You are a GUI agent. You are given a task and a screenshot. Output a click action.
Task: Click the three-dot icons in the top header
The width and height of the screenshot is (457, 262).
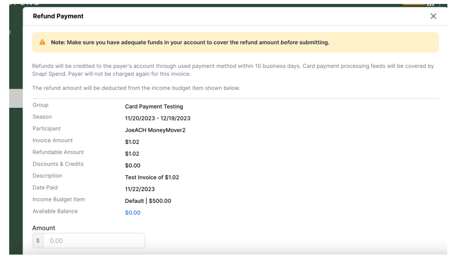[431, 4]
